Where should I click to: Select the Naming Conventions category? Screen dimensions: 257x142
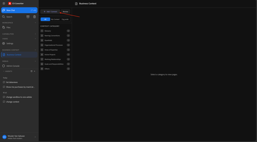coord(55,35)
